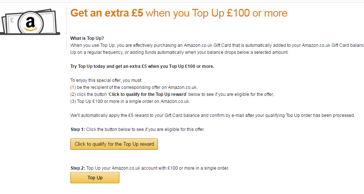Click the bold "Try Top Up today" sentence
The image size is (364, 194).
click(142, 66)
